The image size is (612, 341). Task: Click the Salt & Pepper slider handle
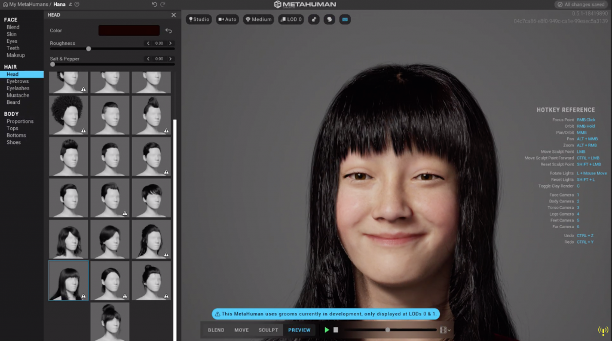pos(53,64)
